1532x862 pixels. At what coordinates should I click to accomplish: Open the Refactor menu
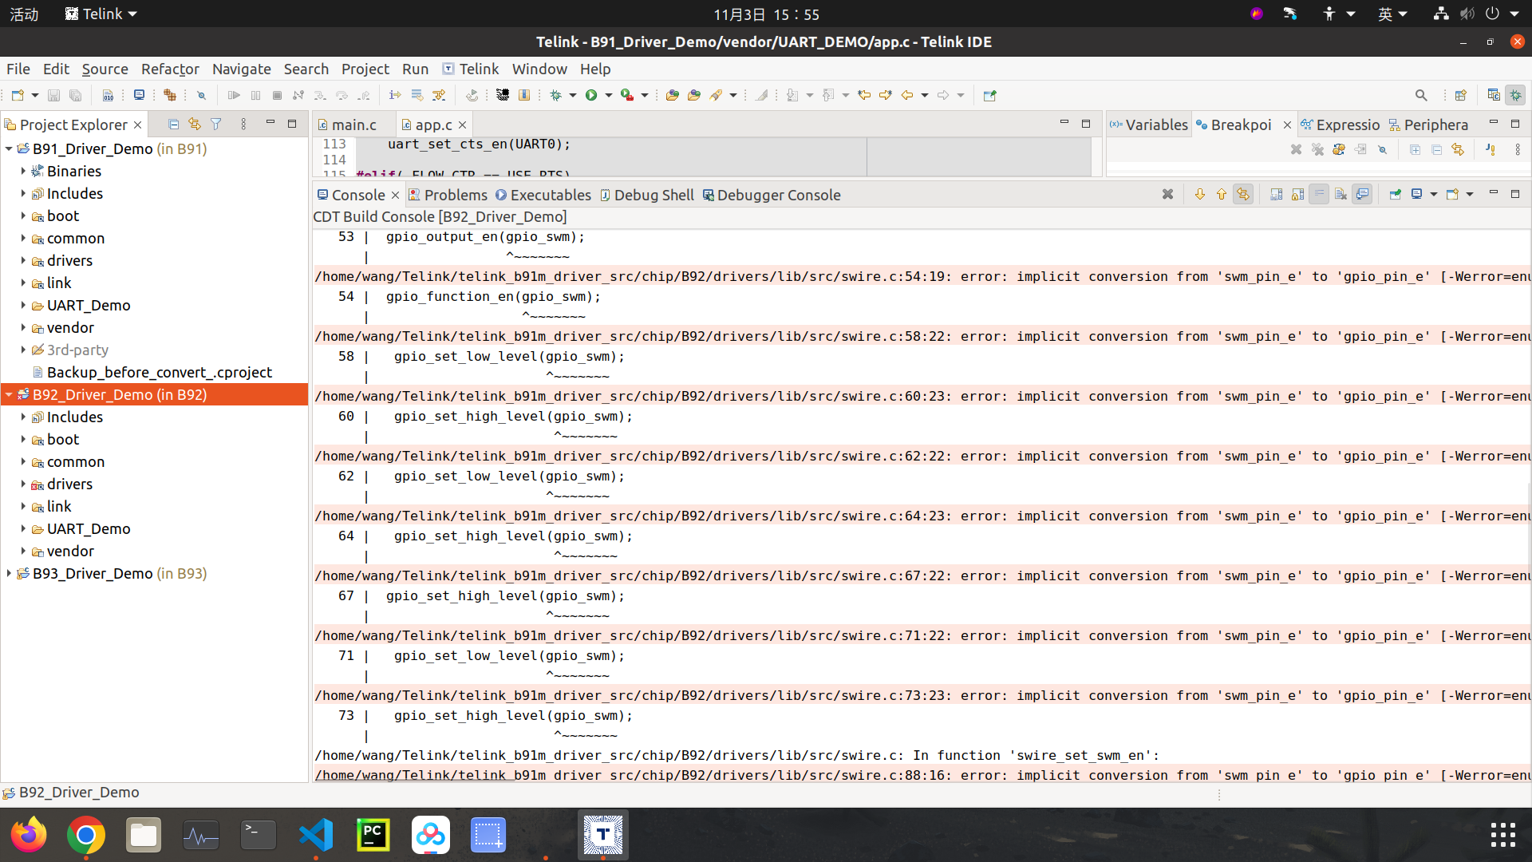point(170,69)
